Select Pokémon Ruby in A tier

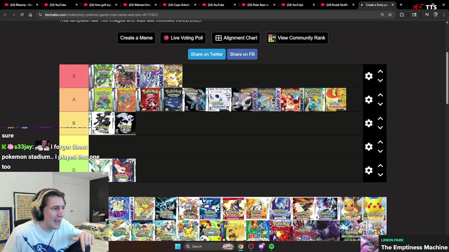click(148, 100)
